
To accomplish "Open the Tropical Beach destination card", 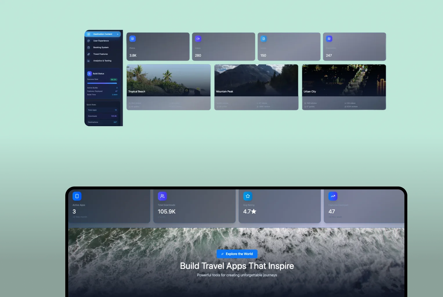I will 169,87.
